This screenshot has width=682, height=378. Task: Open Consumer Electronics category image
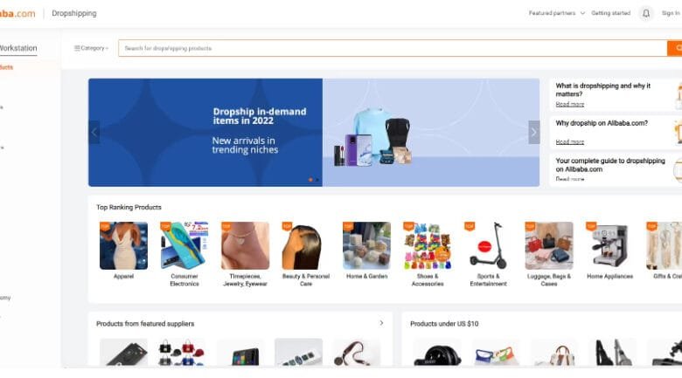pyautogui.click(x=184, y=245)
